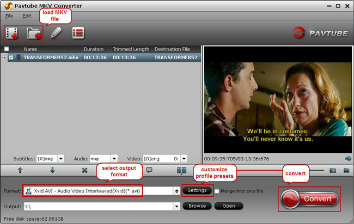Toggle select-all checkbox in list header
The width and height of the screenshot is (354, 224).
(7, 49)
